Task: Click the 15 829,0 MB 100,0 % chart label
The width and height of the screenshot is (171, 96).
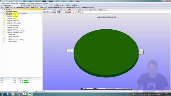Action: coord(70,50)
